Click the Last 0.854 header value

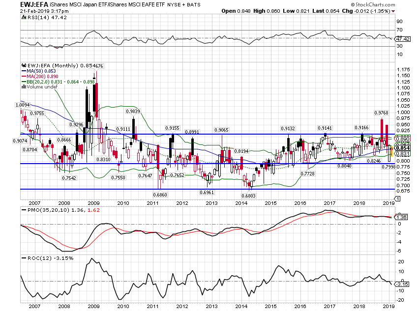click(x=326, y=11)
